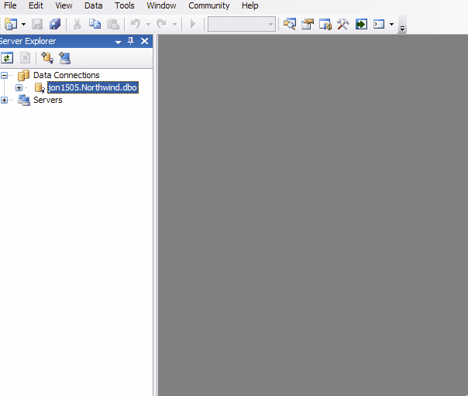Click the Connect to Database icon
The height and width of the screenshot is (396, 468).
click(47, 57)
